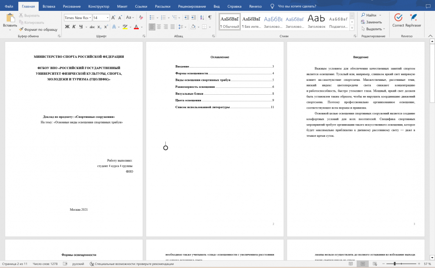The height and width of the screenshot is (268, 435).
Task: Apply the Обычный style
Action: coord(229,22)
